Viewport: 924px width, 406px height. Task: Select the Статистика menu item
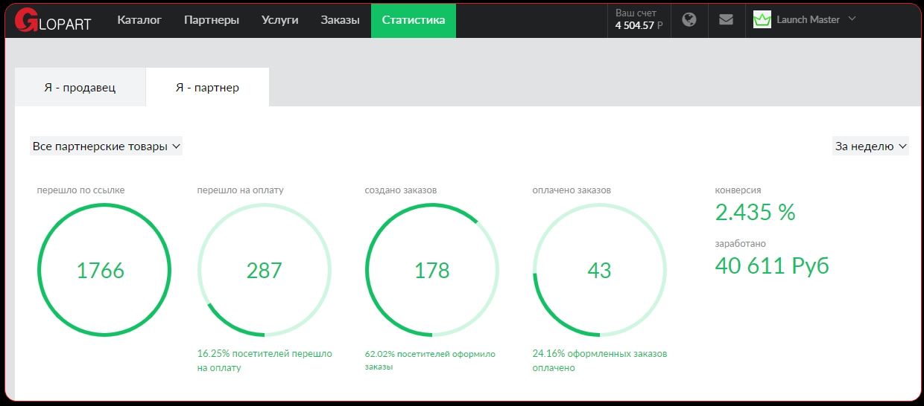click(414, 20)
